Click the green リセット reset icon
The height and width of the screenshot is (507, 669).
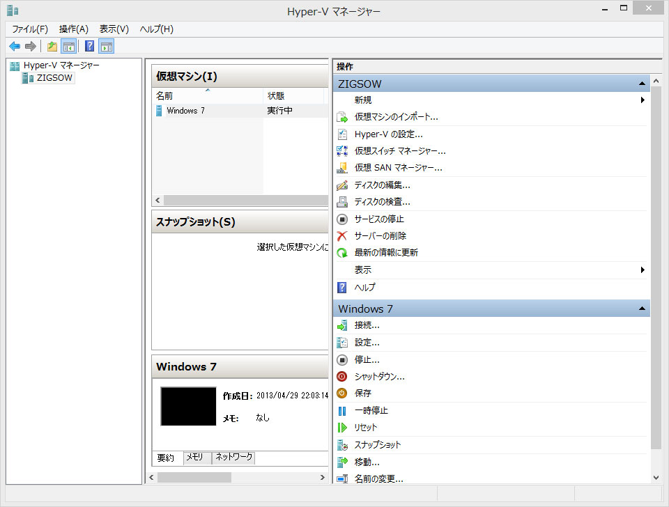coord(342,428)
